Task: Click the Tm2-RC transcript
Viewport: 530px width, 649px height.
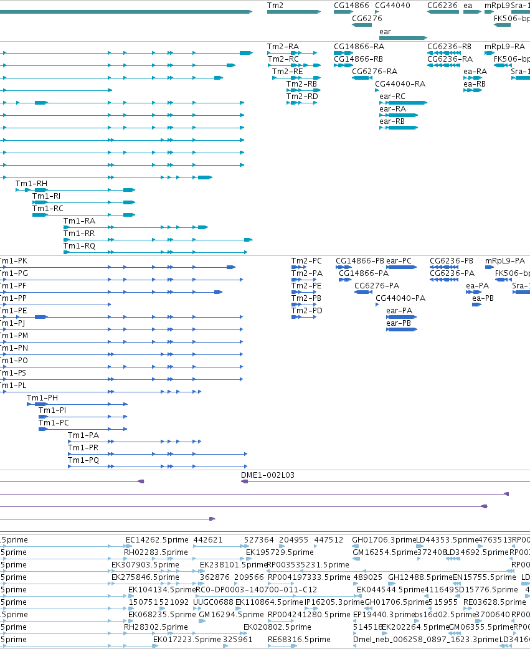Action: click(x=294, y=65)
